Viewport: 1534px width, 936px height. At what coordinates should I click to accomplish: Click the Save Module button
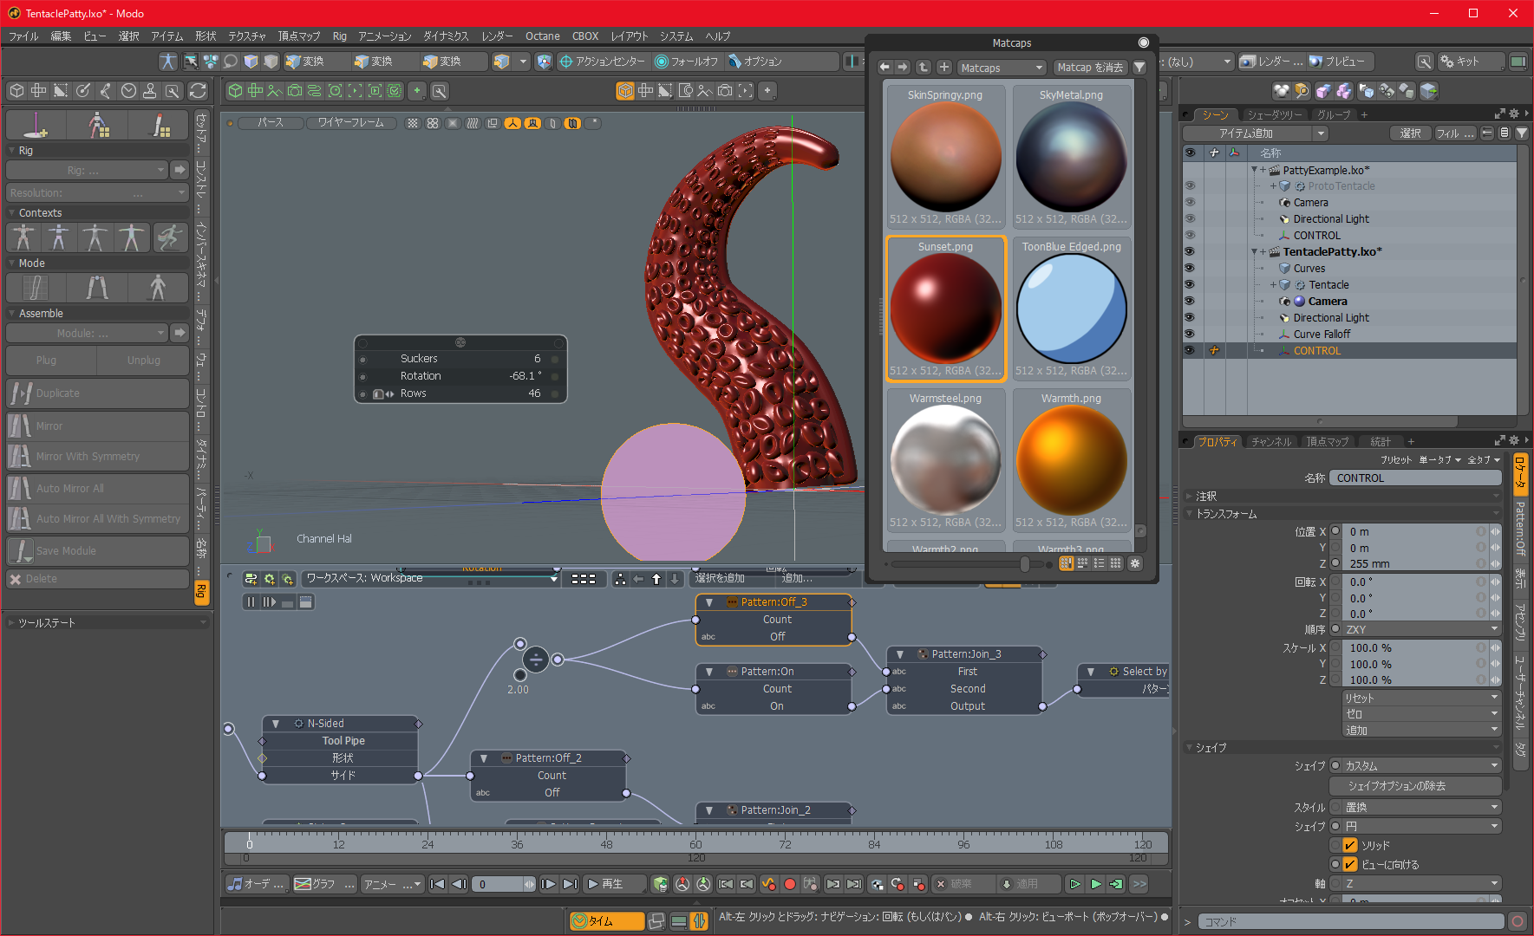[x=97, y=551]
